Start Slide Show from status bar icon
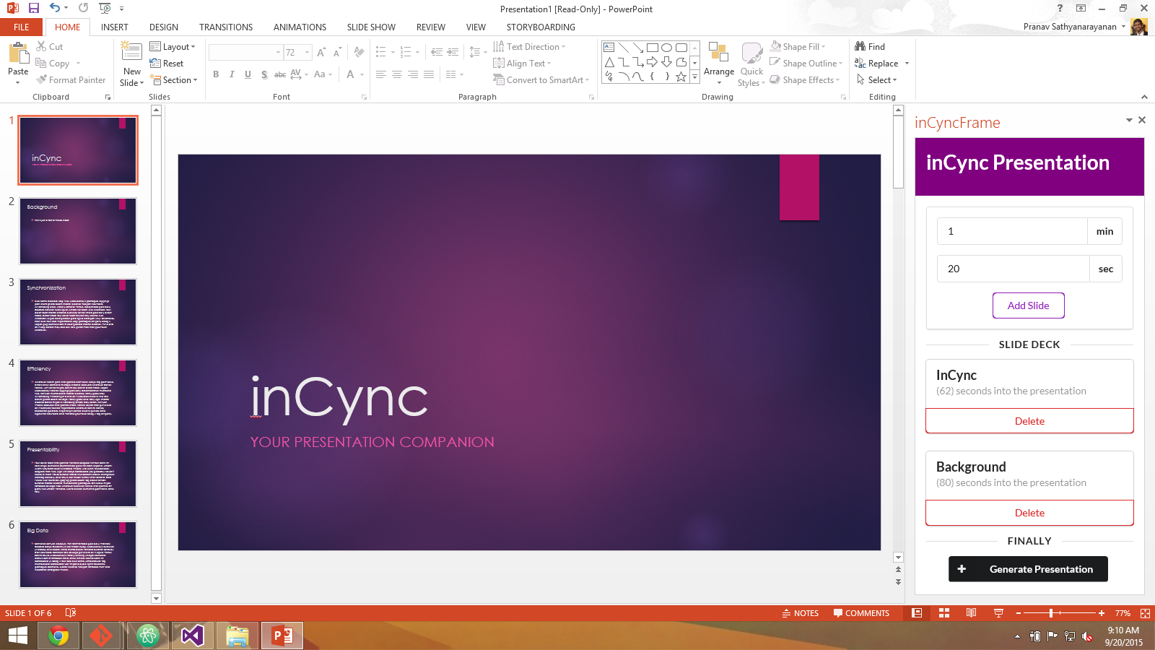 pyautogui.click(x=998, y=613)
